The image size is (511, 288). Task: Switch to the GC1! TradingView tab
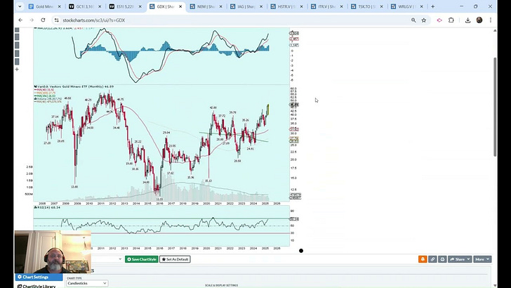click(x=86, y=6)
